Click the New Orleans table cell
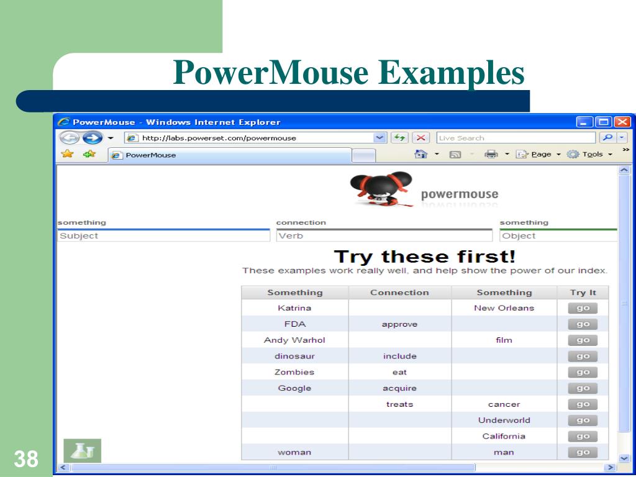Viewport: 636px width, 477px height. point(504,308)
